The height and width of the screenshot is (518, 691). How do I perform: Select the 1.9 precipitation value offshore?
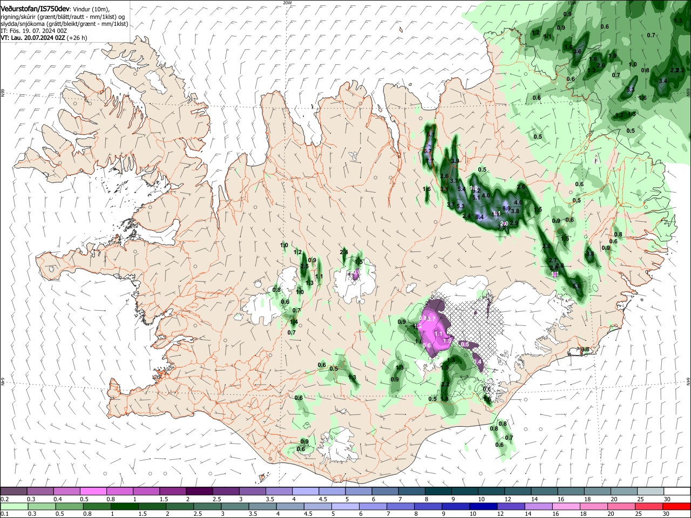[612, 56]
